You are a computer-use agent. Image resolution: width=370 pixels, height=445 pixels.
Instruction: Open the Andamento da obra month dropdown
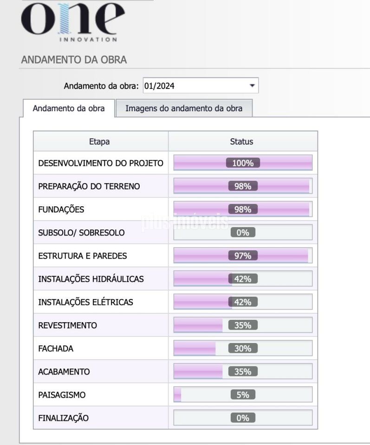click(200, 85)
